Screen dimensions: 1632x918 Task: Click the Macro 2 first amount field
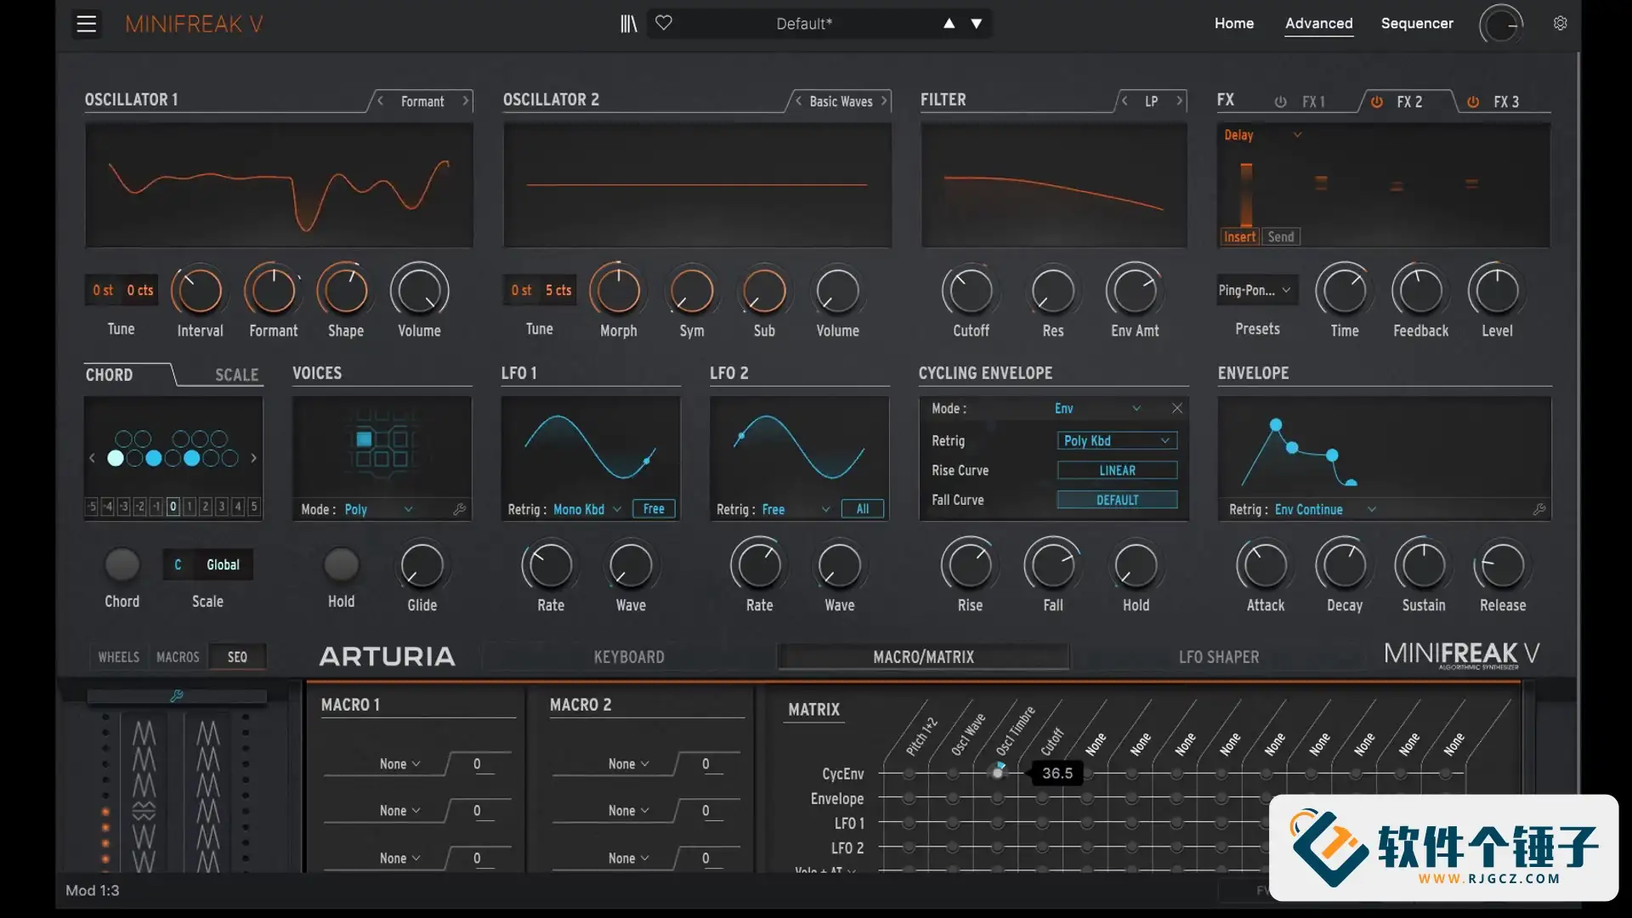coord(706,763)
